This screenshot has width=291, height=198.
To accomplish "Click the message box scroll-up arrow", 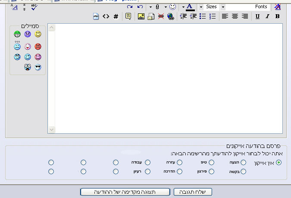I will [x=52, y=28].
